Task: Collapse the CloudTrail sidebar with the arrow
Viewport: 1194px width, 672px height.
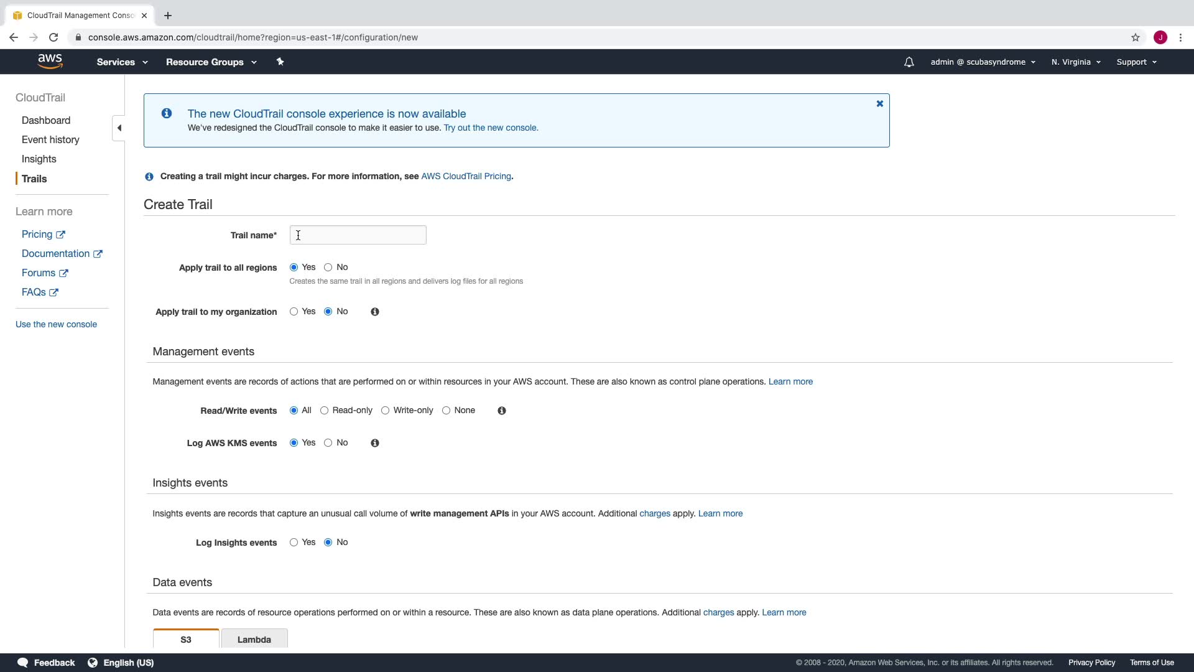Action: click(x=119, y=128)
